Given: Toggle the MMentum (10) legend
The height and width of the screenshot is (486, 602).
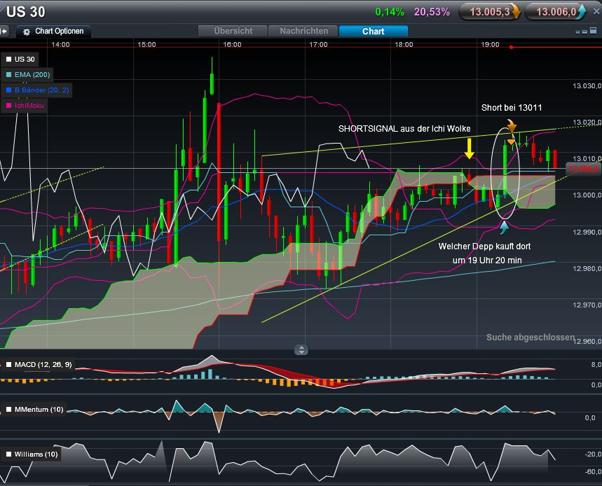Looking at the screenshot, I should 34,409.
